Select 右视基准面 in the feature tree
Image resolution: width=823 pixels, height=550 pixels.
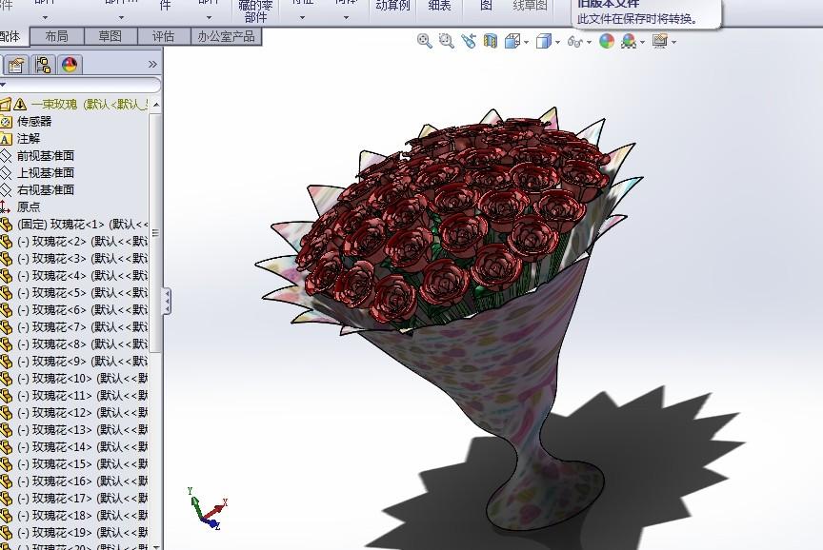(45, 189)
